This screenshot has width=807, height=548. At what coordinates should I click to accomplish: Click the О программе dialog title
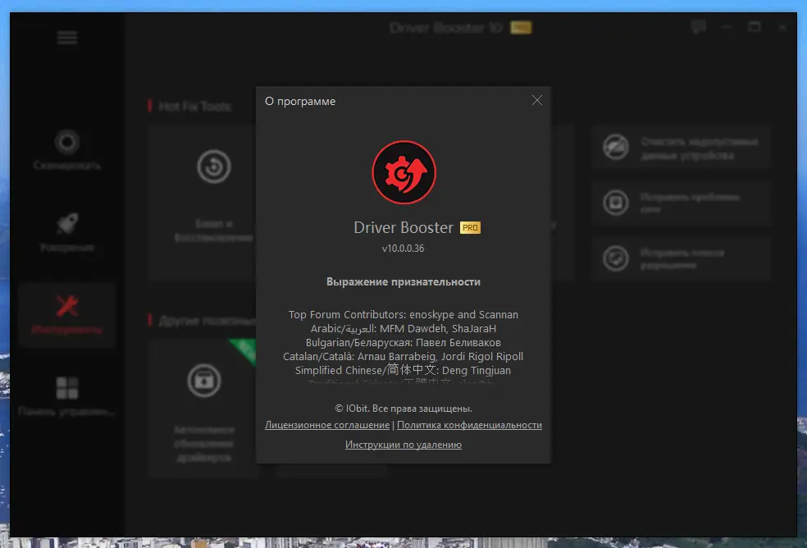300,102
